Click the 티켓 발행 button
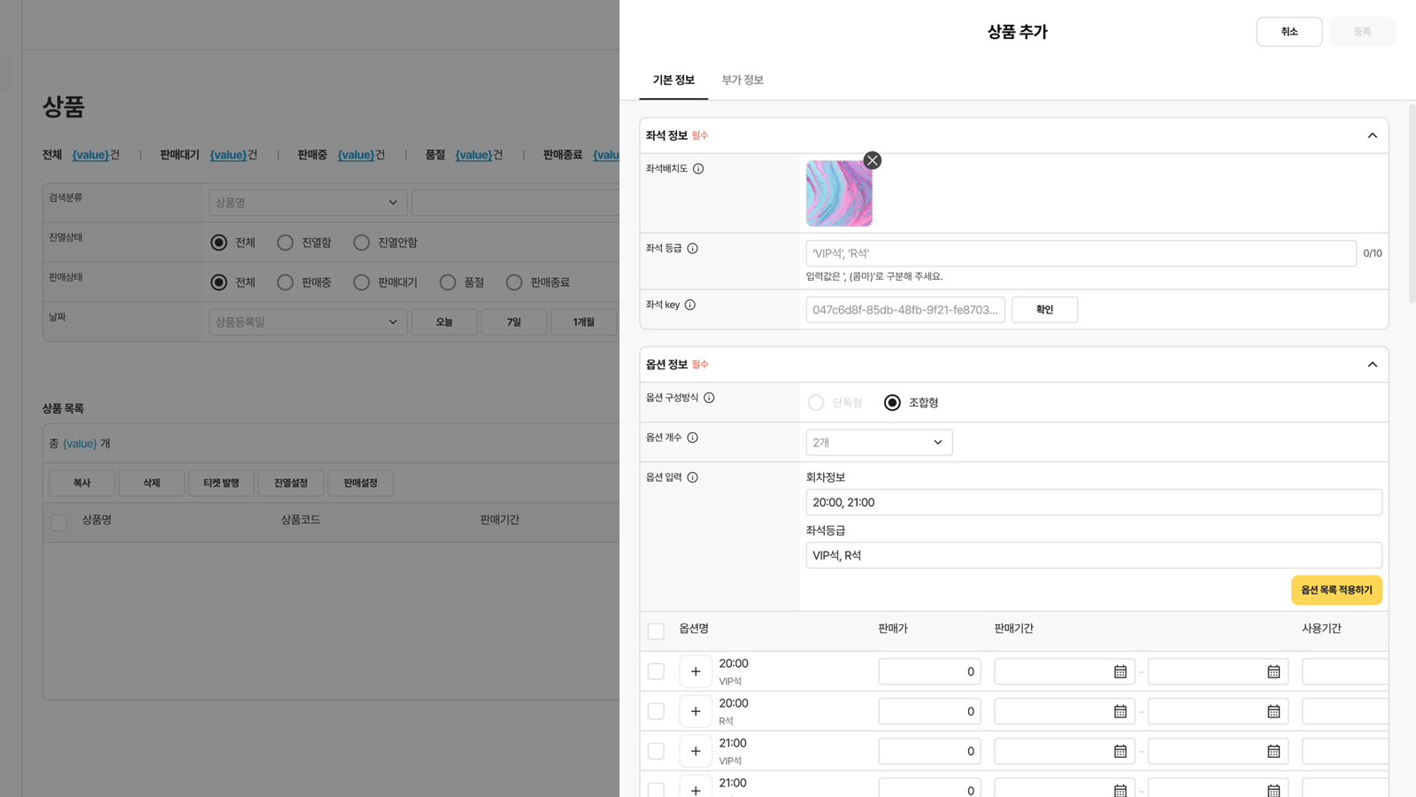The height and width of the screenshot is (797, 1416). 221,483
